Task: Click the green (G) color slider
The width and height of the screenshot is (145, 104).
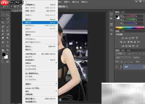Action: [x=129, y=20]
